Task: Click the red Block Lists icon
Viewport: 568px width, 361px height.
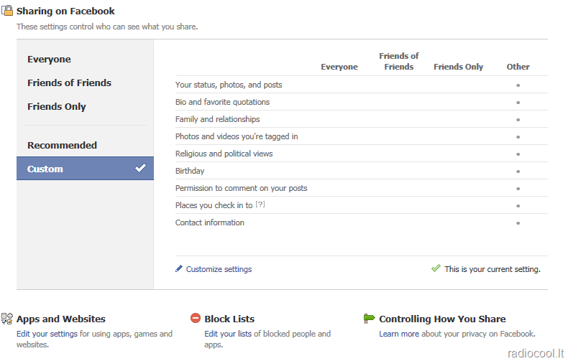Action: (x=196, y=318)
